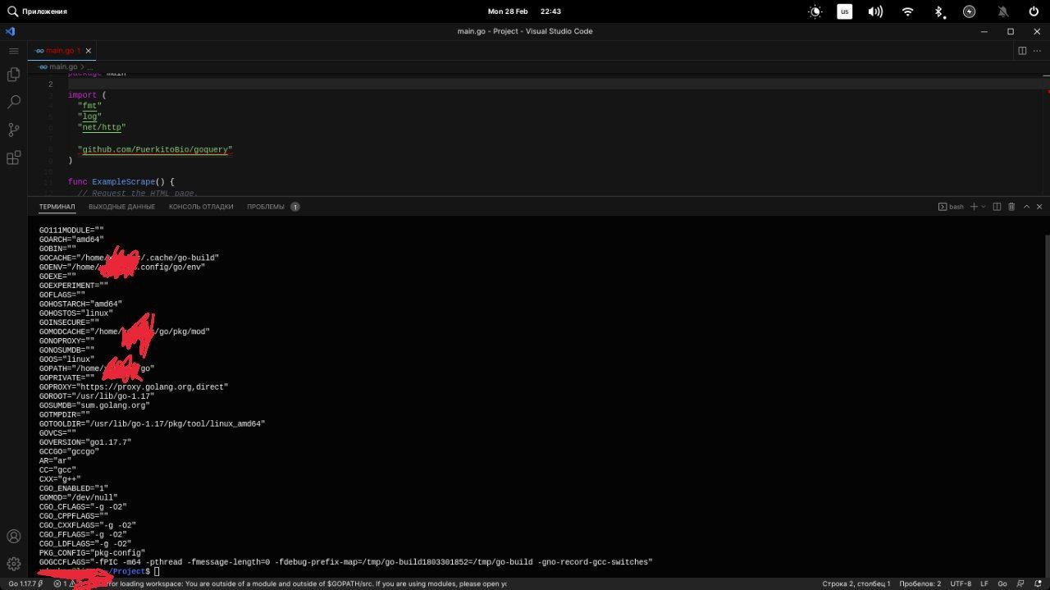
Task: Open the Accounts icon in activity bar
Action: [13, 536]
